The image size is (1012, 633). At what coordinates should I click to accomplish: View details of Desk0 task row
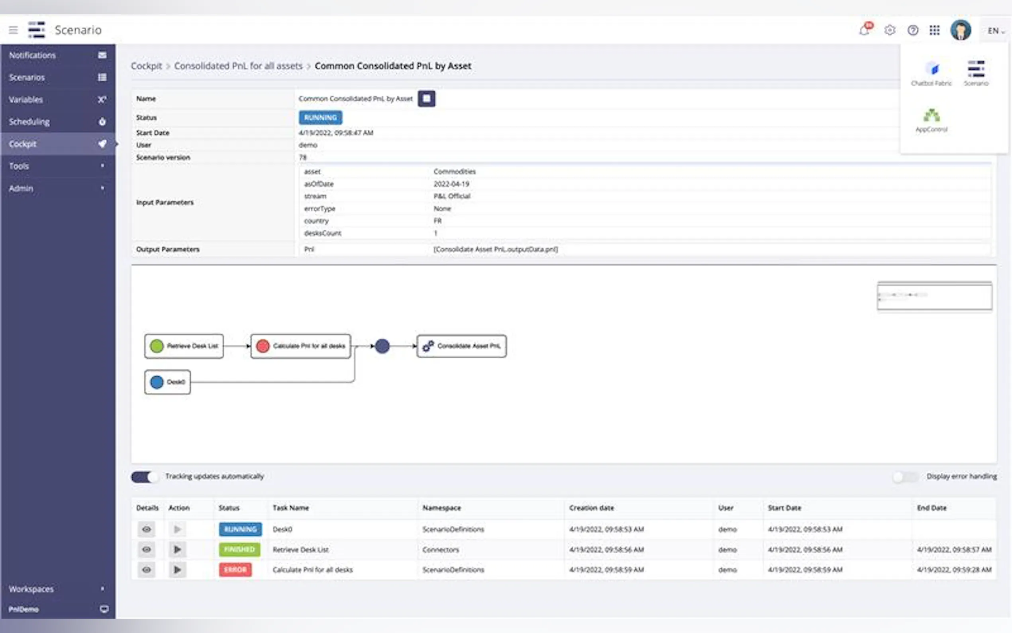coord(147,529)
